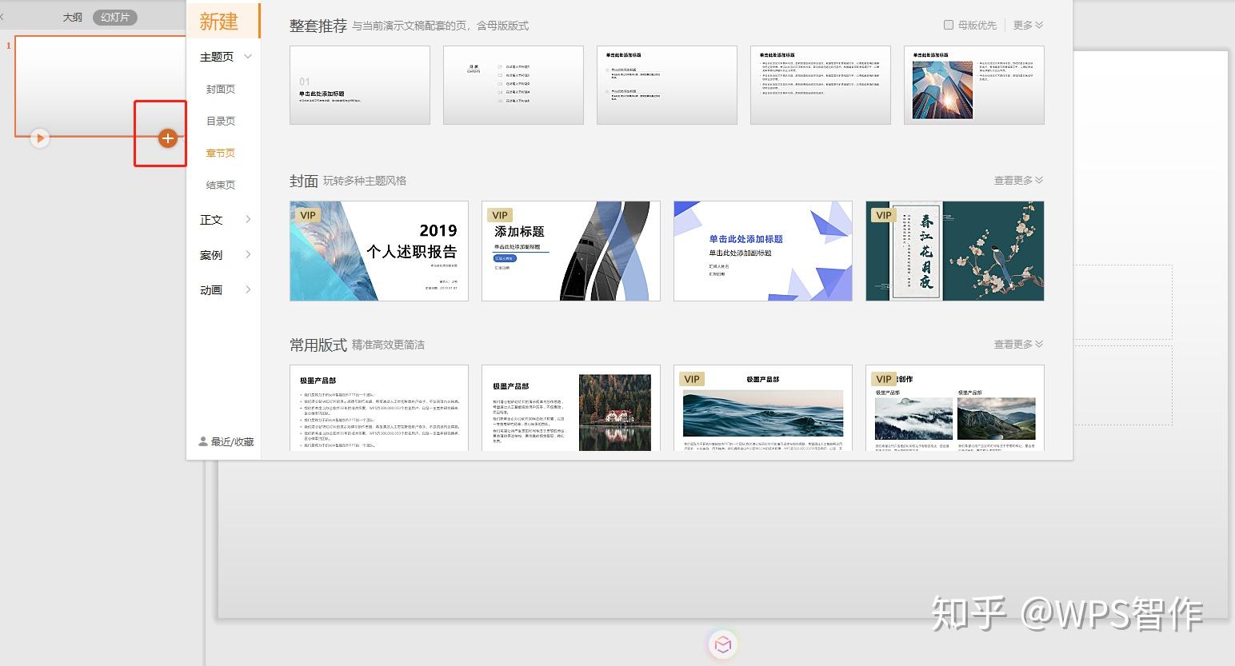Choose the 目录 contents layout thumbnail
Image resolution: width=1235 pixels, height=666 pixels.
click(x=514, y=85)
